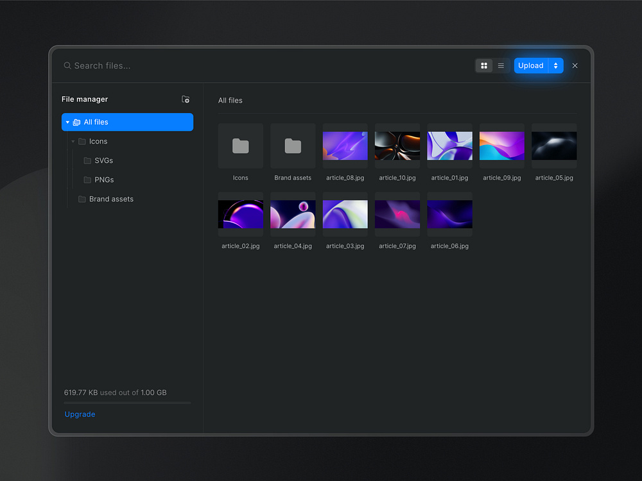Click the article_08.jpg file name label
Screen dimensions: 642x481
345,178
